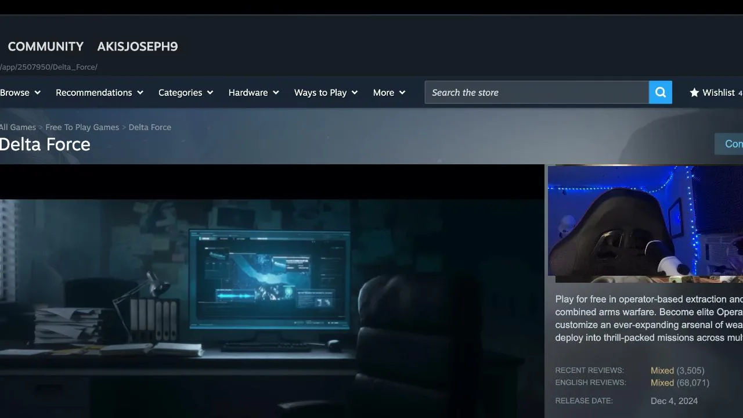Click the blue magnifier search button
Screen dimensions: 743x418
click(661, 92)
